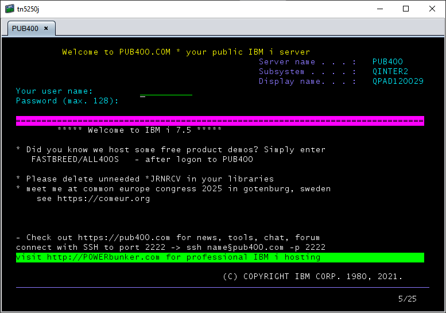Click the QPAD120029 display name value
The image size is (446, 313).
click(x=398, y=82)
